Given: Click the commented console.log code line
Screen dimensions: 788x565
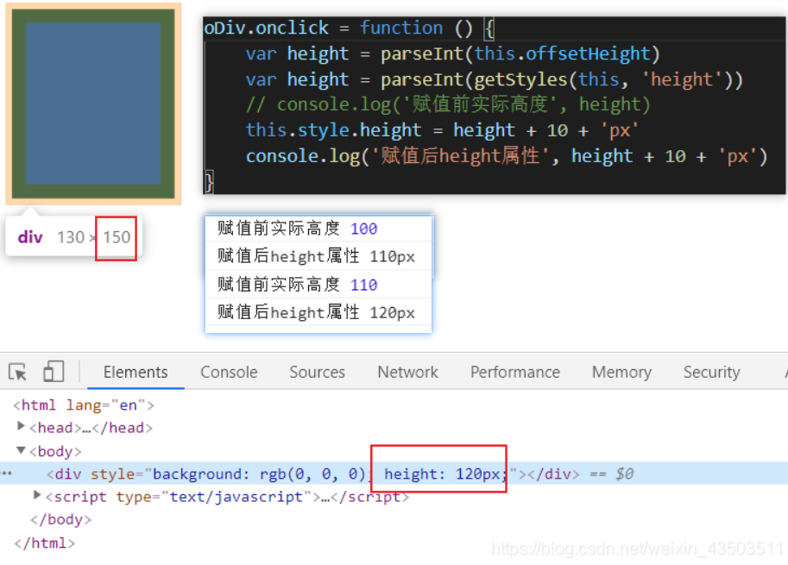Looking at the screenshot, I should [448, 104].
